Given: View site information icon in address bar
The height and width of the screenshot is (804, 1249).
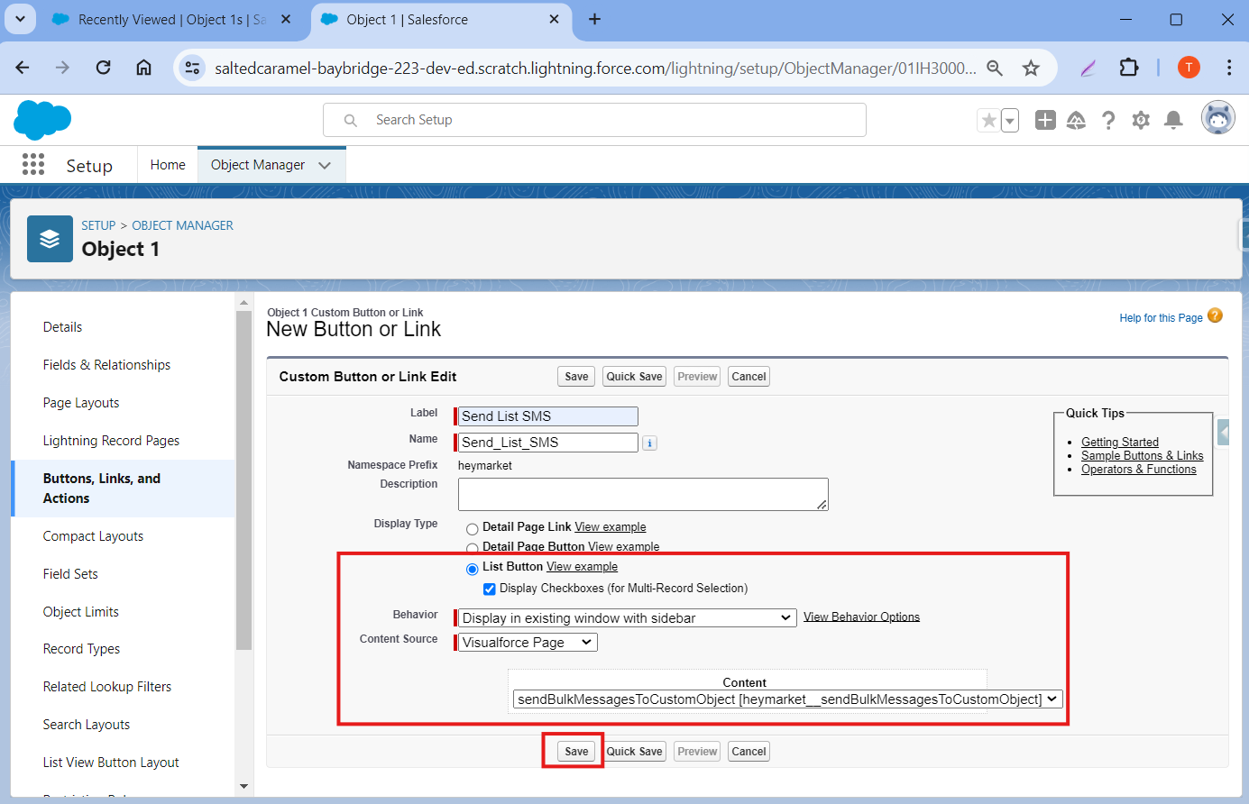Looking at the screenshot, I should tap(192, 68).
